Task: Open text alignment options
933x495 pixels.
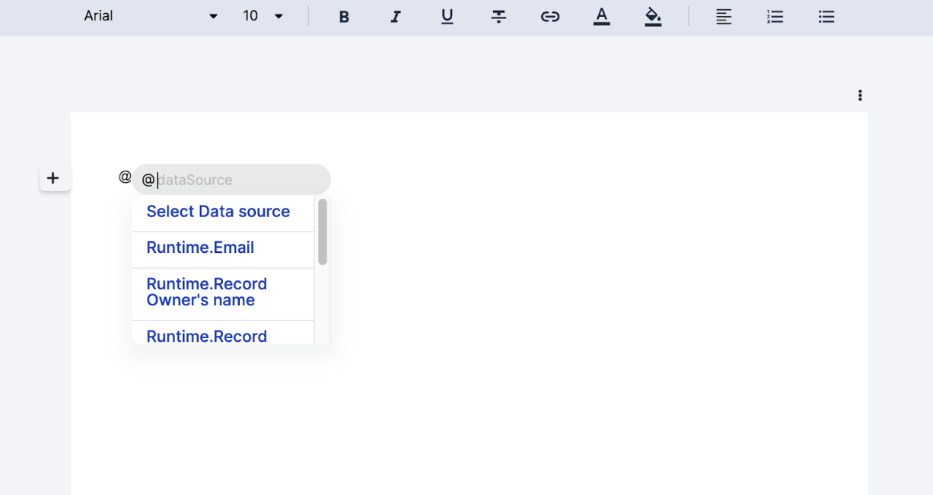Action: point(724,17)
